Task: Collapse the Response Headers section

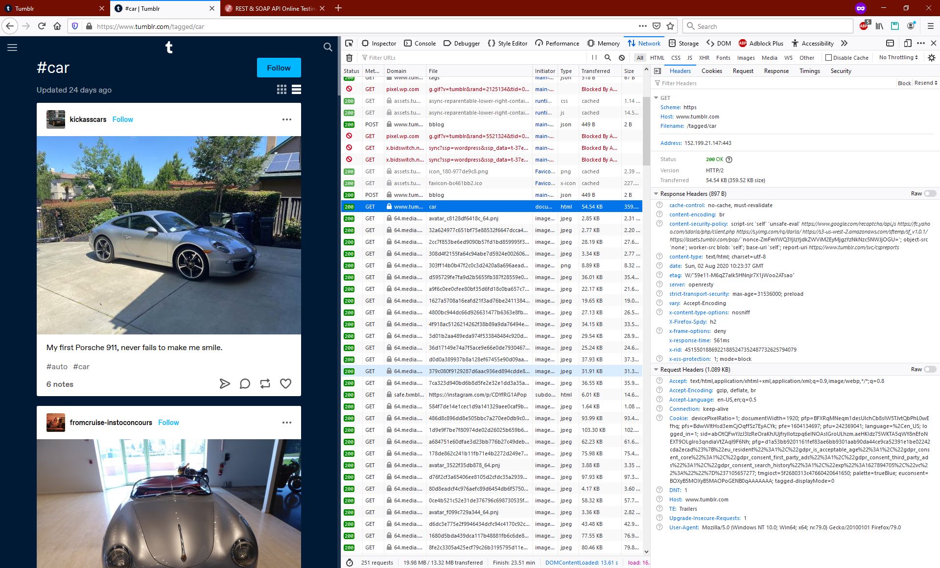Action: click(657, 194)
